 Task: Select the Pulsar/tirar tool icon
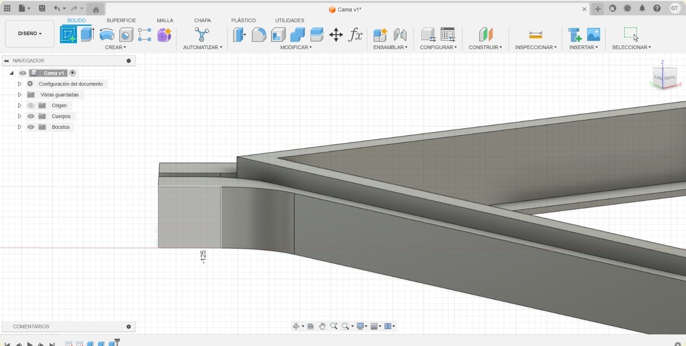[239, 35]
